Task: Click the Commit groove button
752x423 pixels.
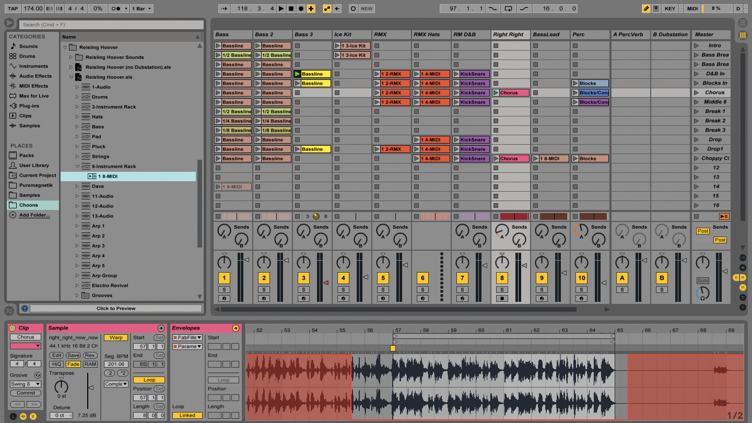Action: [x=26, y=393]
